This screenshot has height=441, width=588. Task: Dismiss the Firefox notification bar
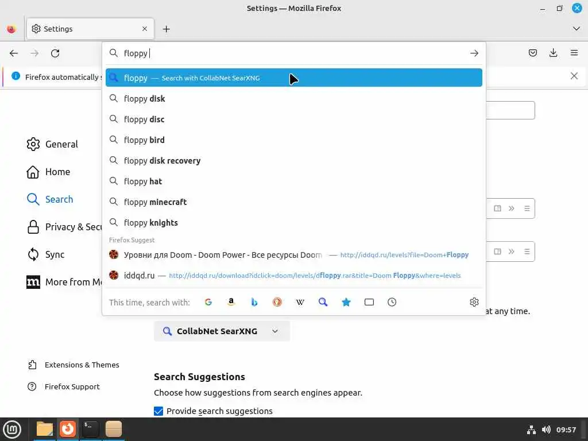pyautogui.click(x=574, y=76)
